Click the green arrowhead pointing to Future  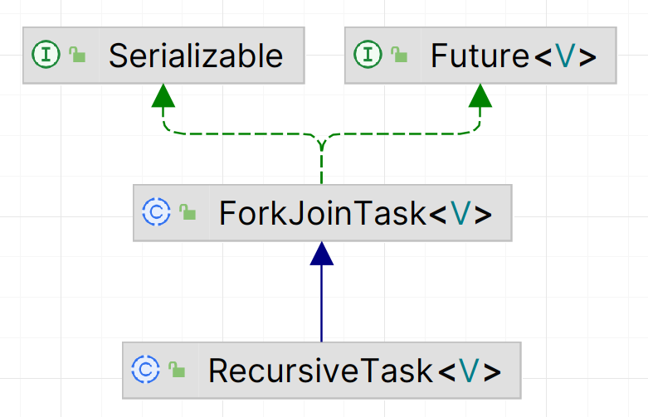pos(480,98)
